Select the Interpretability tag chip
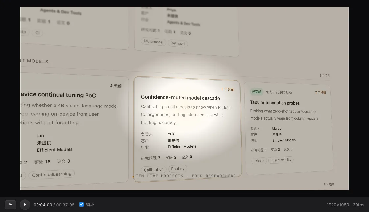 [281, 160]
